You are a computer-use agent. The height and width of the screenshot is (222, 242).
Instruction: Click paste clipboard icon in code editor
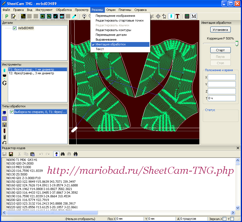pyautogui.click(x=33, y=154)
